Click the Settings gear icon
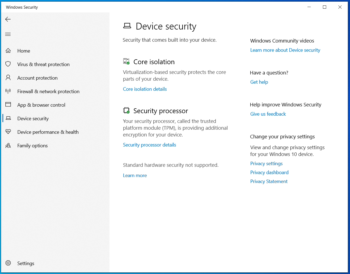 click(x=8, y=263)
